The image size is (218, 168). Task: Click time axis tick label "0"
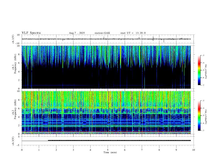pyautogui.click(x=22, y=150)
